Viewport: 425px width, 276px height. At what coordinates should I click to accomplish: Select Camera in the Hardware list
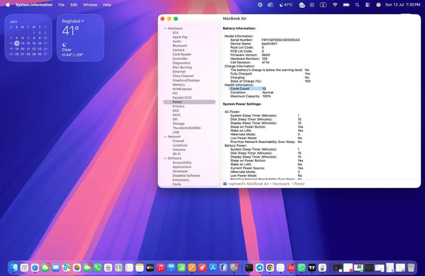coord(178,50)
